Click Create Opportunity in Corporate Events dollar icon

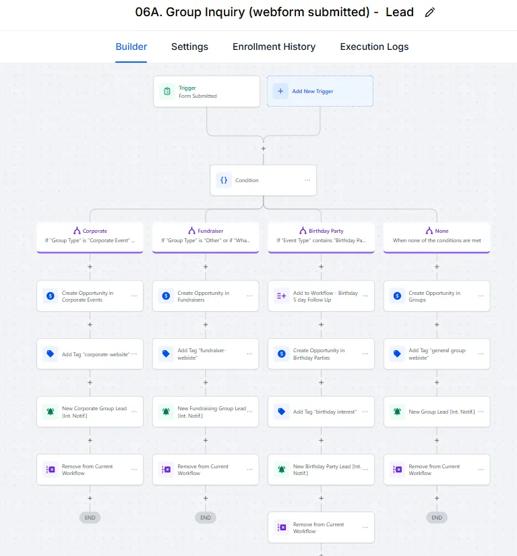tap(51, 296)
